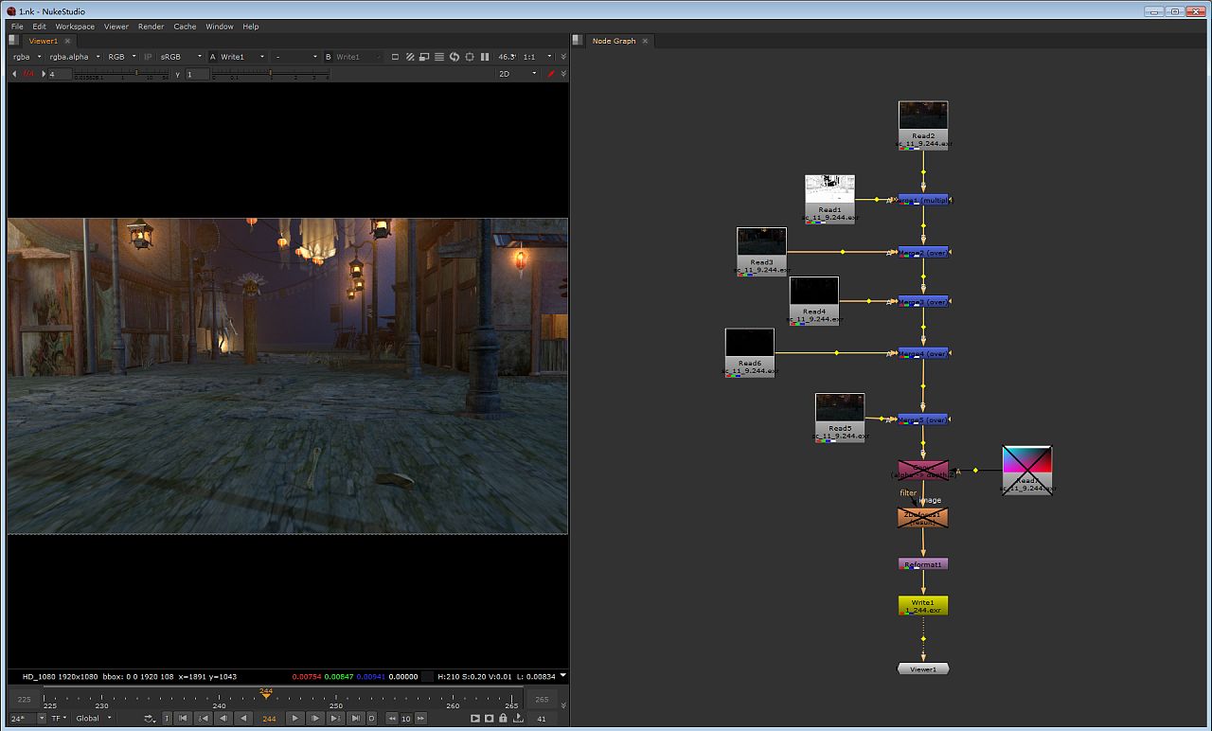This screenshot has width=1212, height=731.
Task: Open the A input Write1 dropdown
Action: click(243, 57)
